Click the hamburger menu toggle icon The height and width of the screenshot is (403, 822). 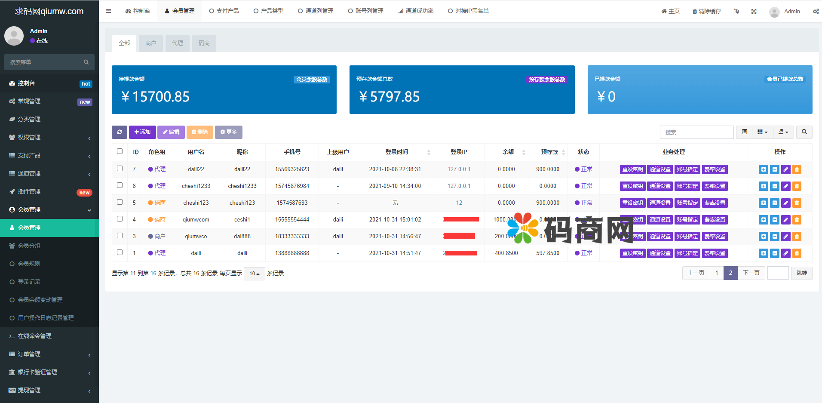coord(109,11)
